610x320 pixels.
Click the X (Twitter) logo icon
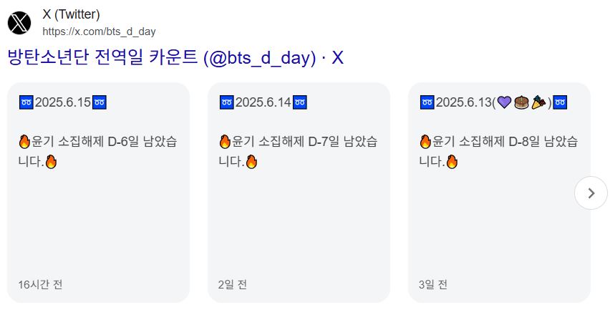click(x=19, y=23)
